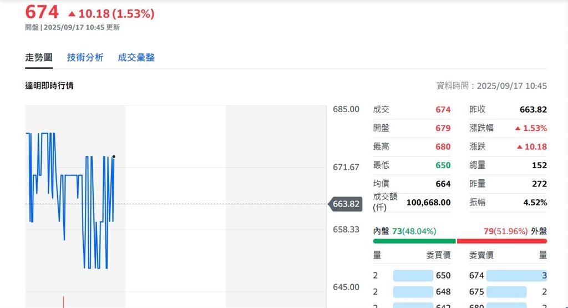The height and width of the screenshot is (308, 568).
Task: Click the up-triangle in the 漲跌 row
Action: click(520, 147)
